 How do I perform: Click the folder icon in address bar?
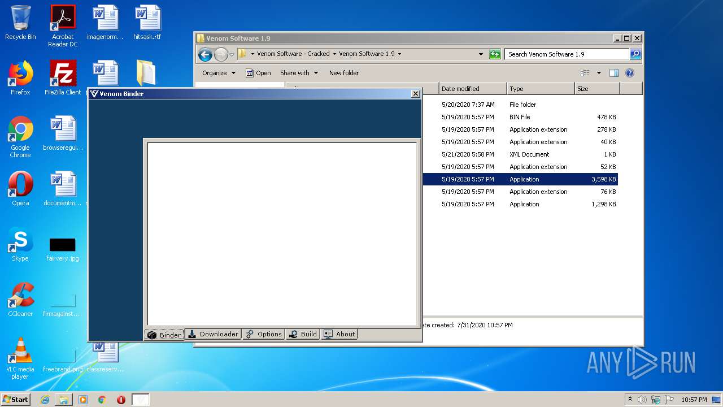pyautogui.click(x=242, y=54)
